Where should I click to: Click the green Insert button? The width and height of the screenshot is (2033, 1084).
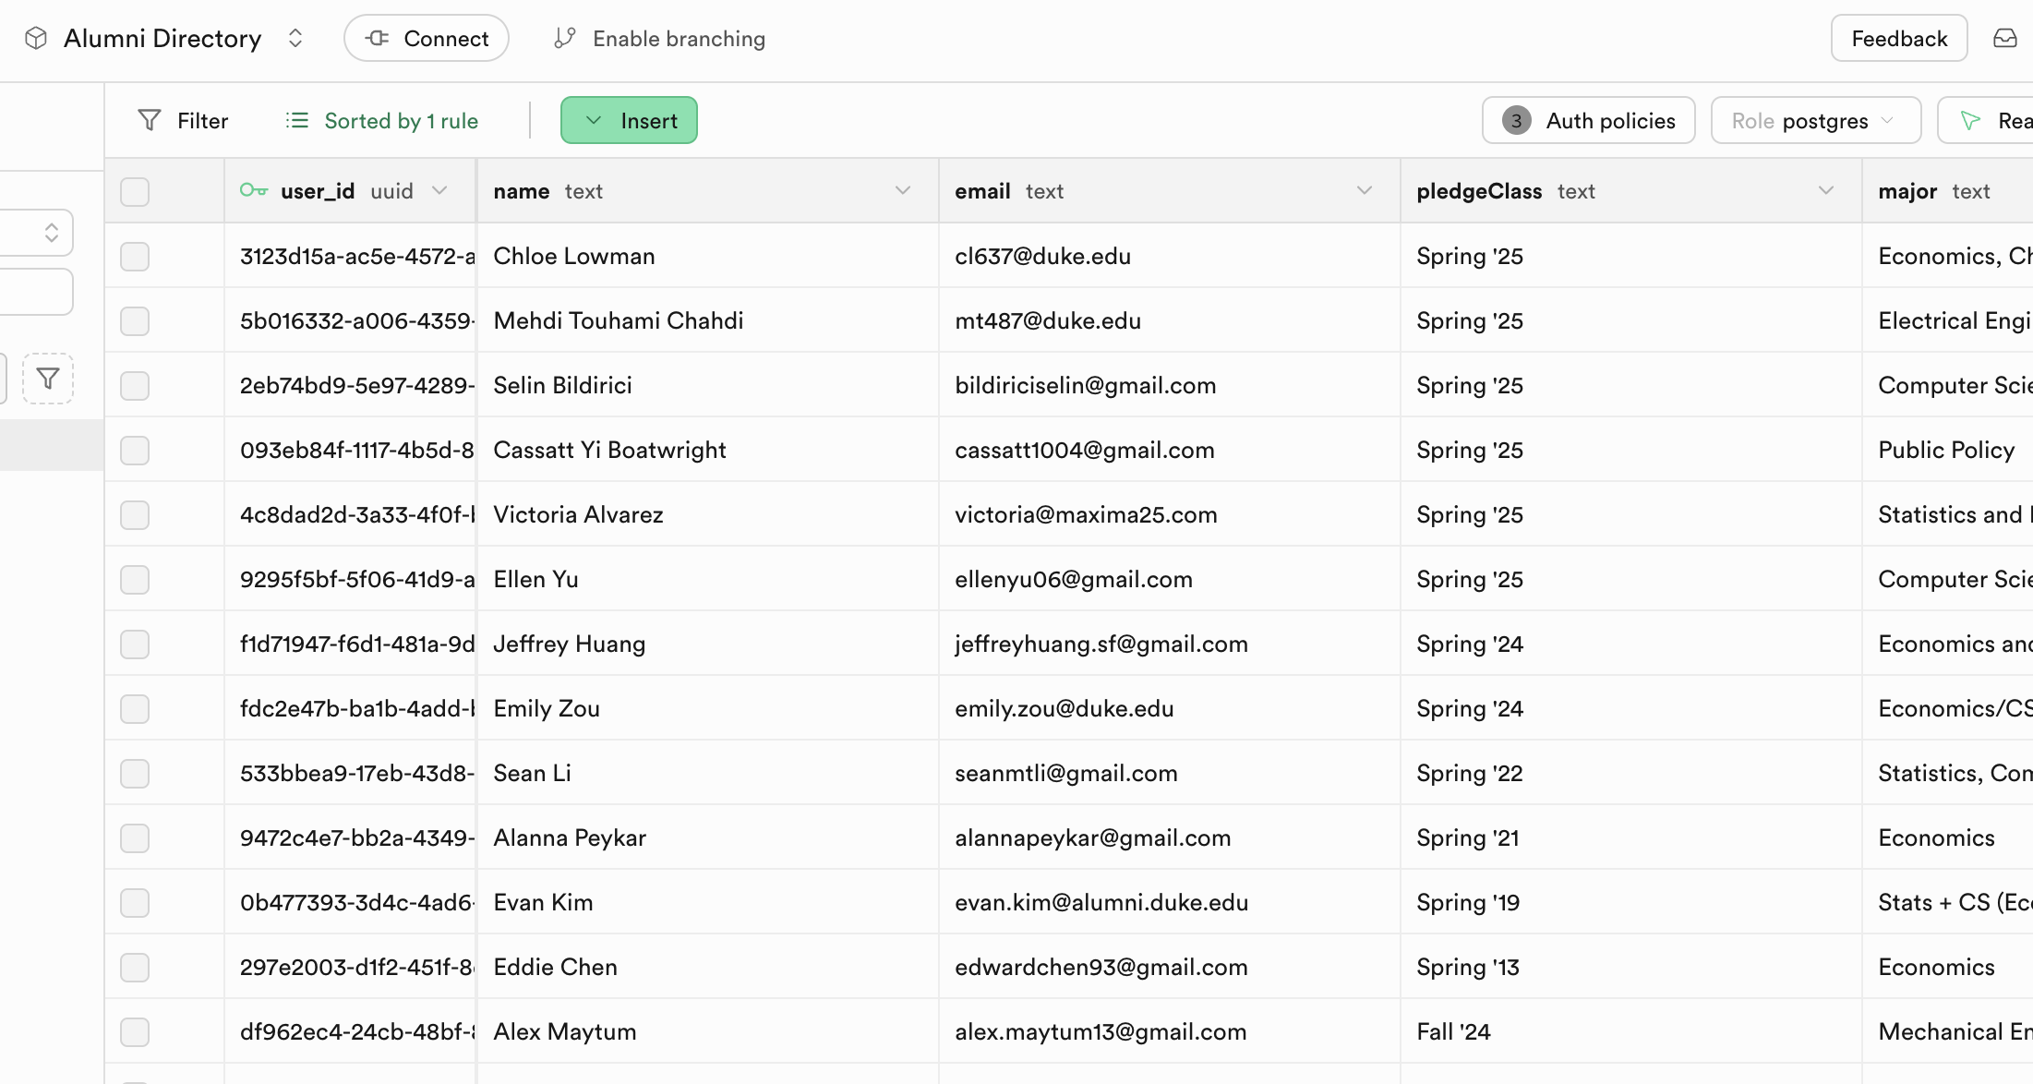point(629,120)
